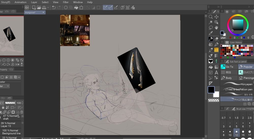Zoom out in the Navigator panel

coord(4,60)
